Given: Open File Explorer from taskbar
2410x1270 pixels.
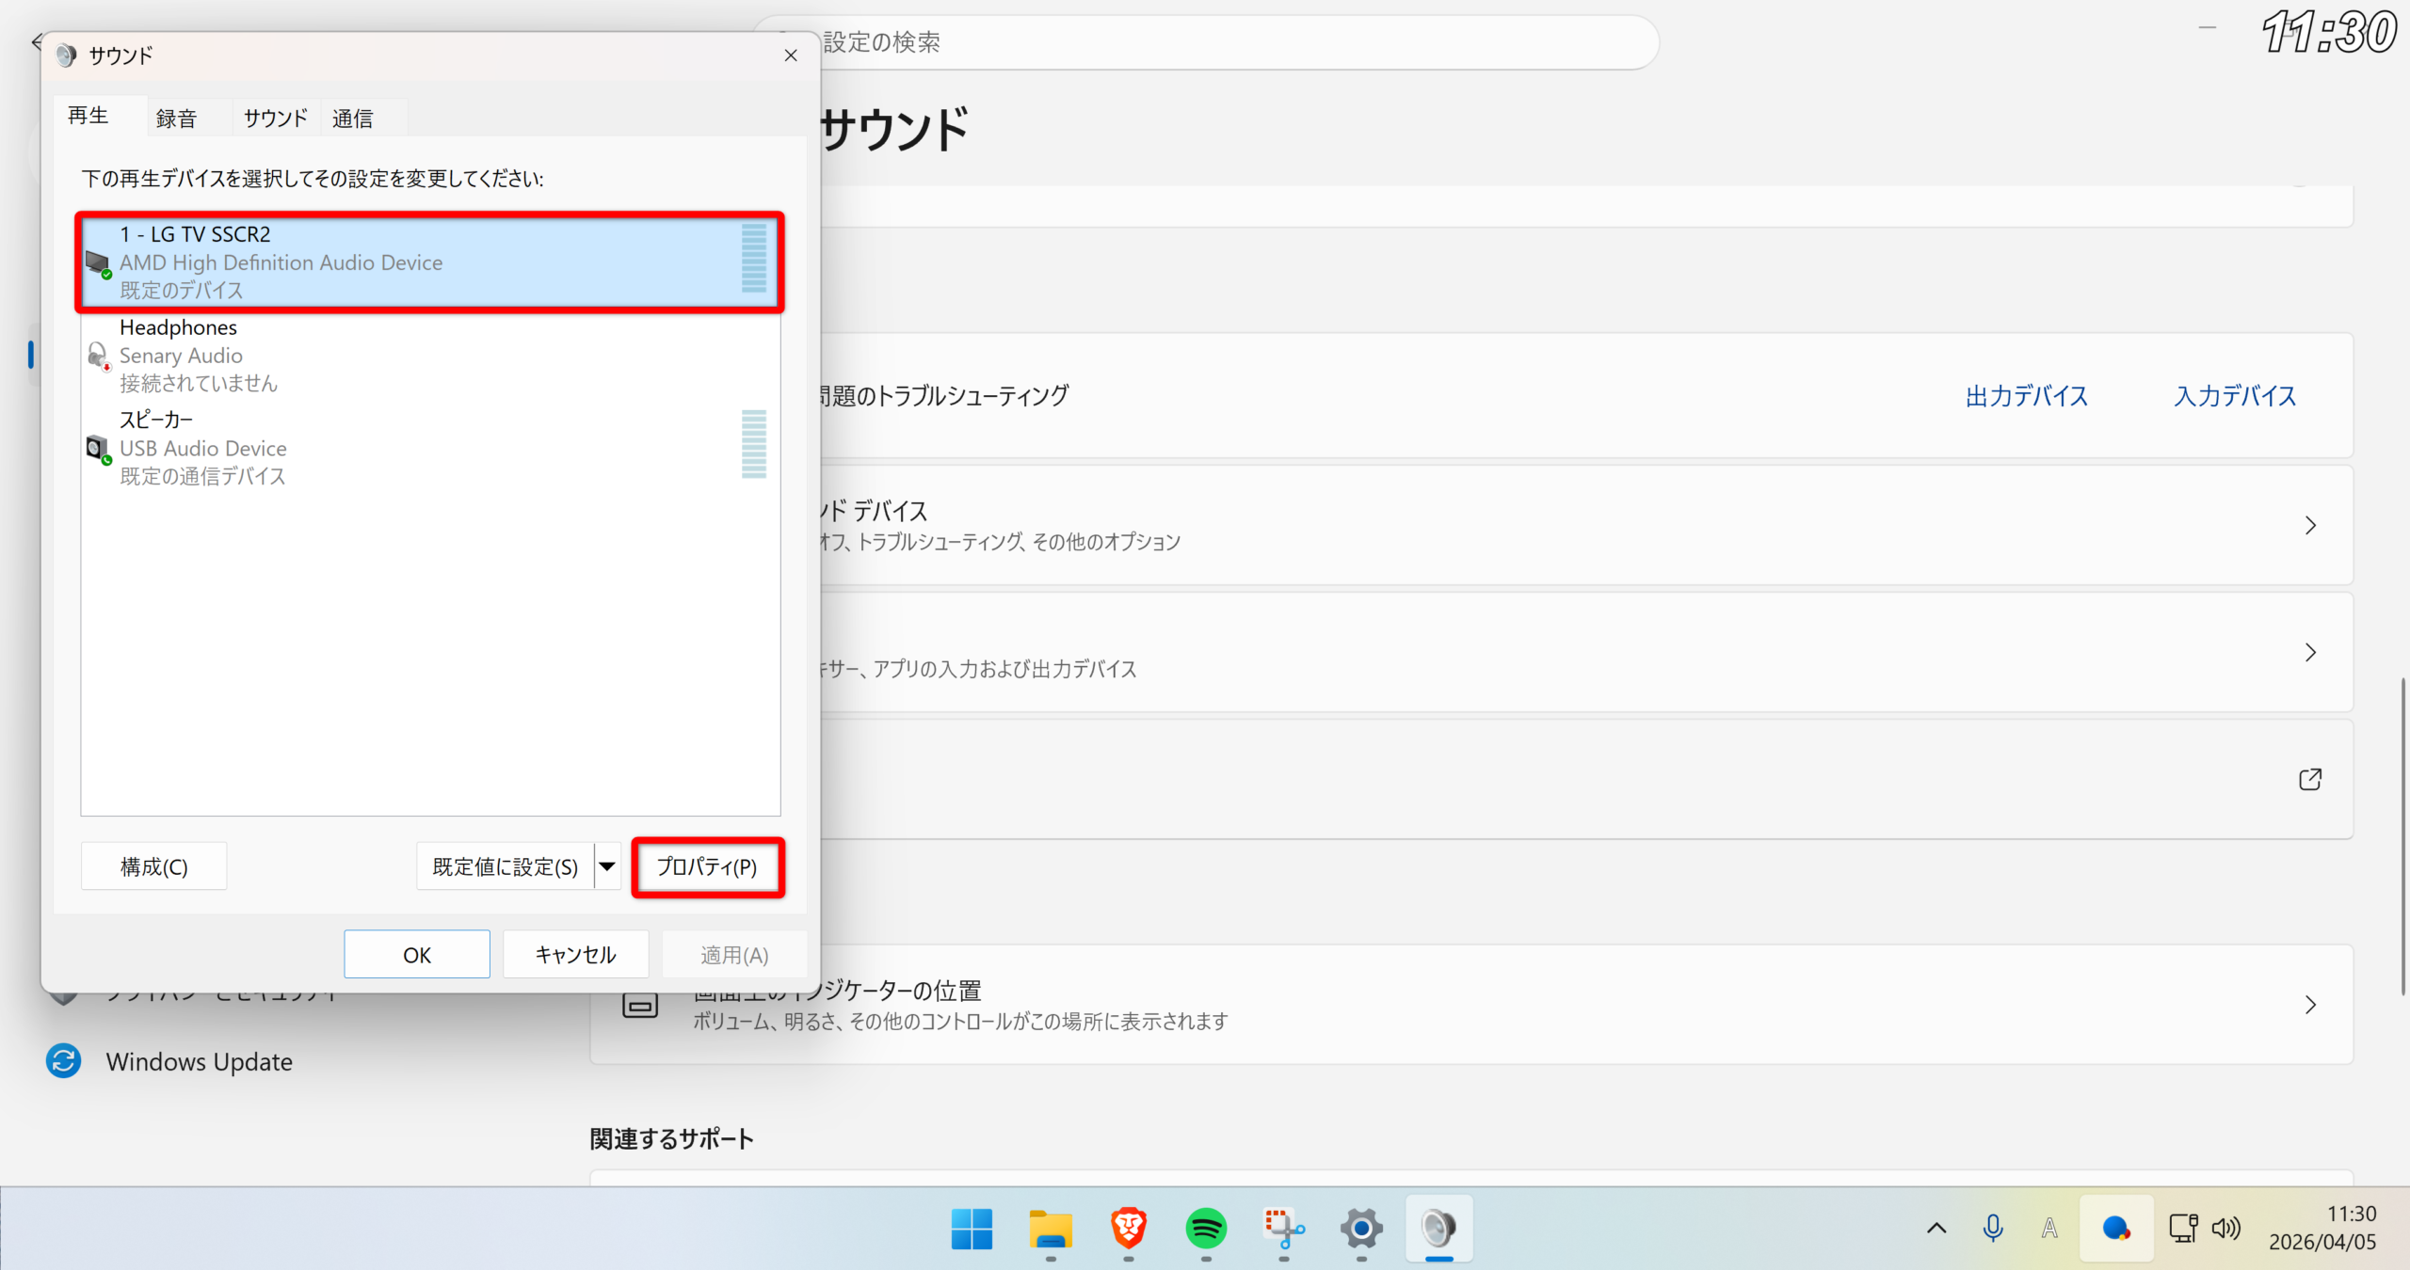Looking at the screenshot, I should pos(1051,1228).
